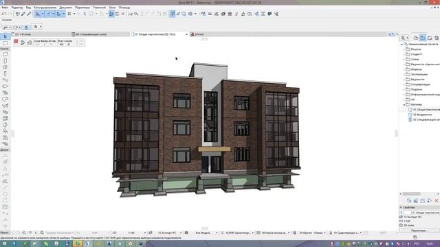Screen dimensions: 440x247
Task: Open the Документ menu
Action: (x=66, y=8)
